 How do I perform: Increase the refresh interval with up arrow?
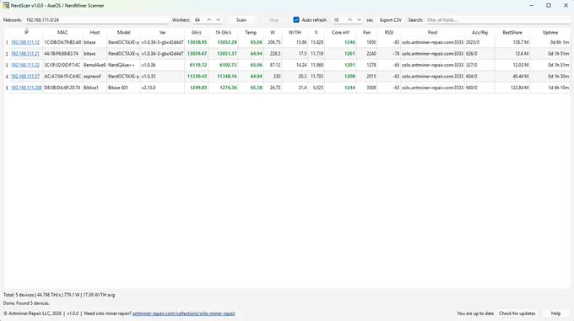pyautogui.click(x=350, y=20)
